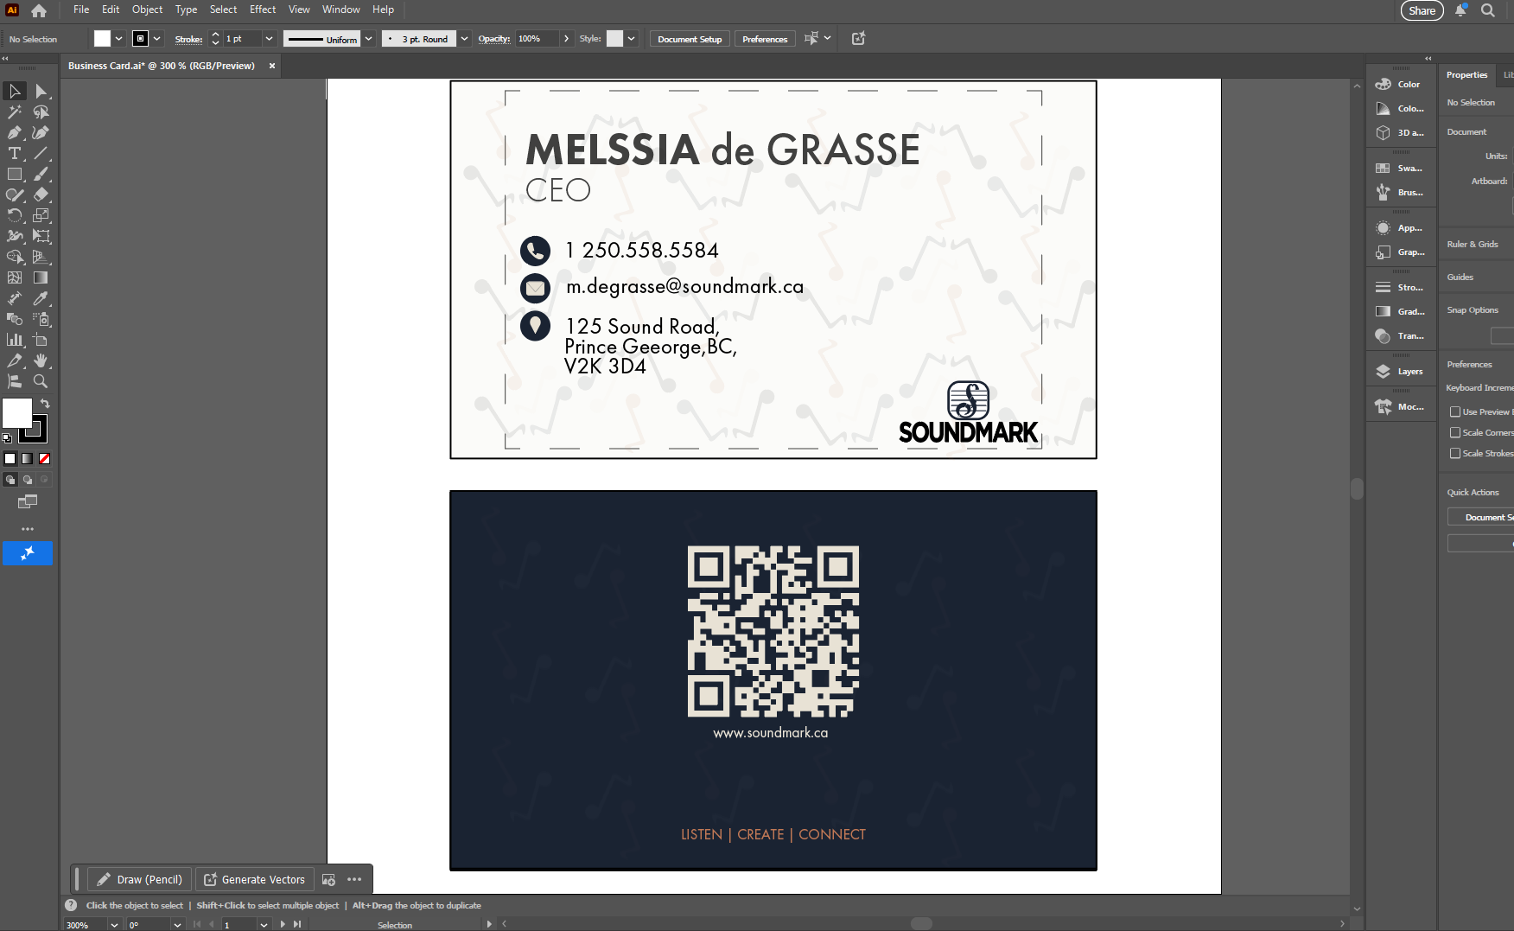Screen dimensions: 1514x931
Task: Select the Scale tool
Action: coord(41,215)
